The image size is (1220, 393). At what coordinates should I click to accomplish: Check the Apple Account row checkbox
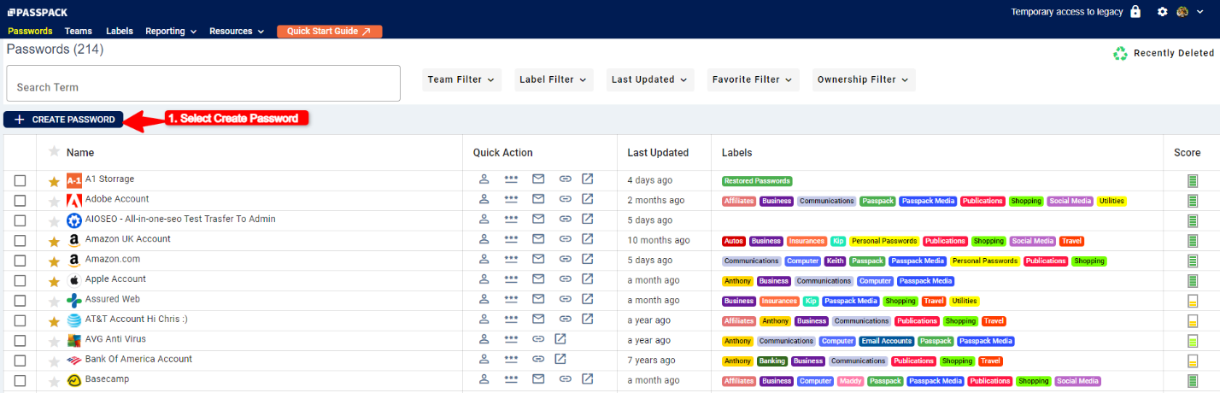coord(20,281)
